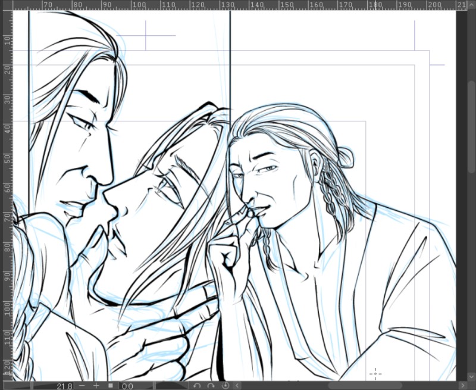Rotate canvas right with clockwise arrow
The image size is (476, 390).
tap(211, 386)
